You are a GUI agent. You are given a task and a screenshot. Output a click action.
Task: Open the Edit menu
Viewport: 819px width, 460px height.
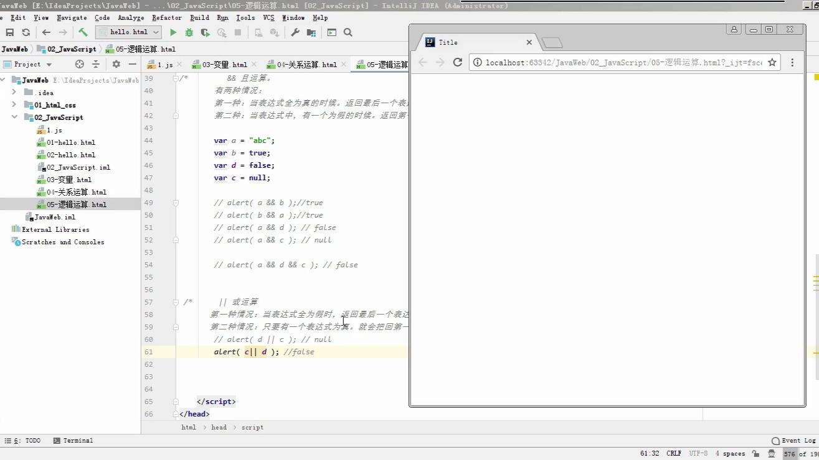click(18, 18)
